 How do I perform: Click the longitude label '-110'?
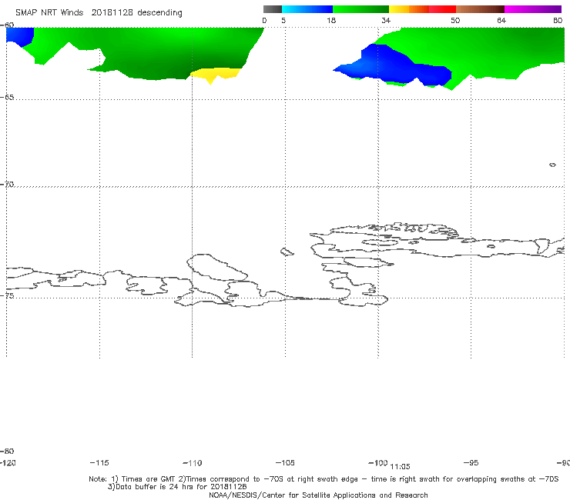click(x=193, y=463)
